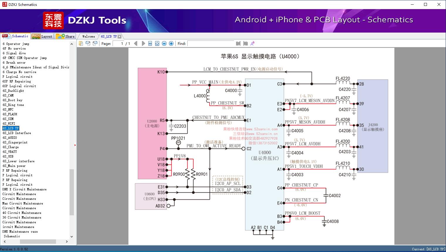Fit the schematic to window width
446x252 pixels.
[x=150, y=43]
